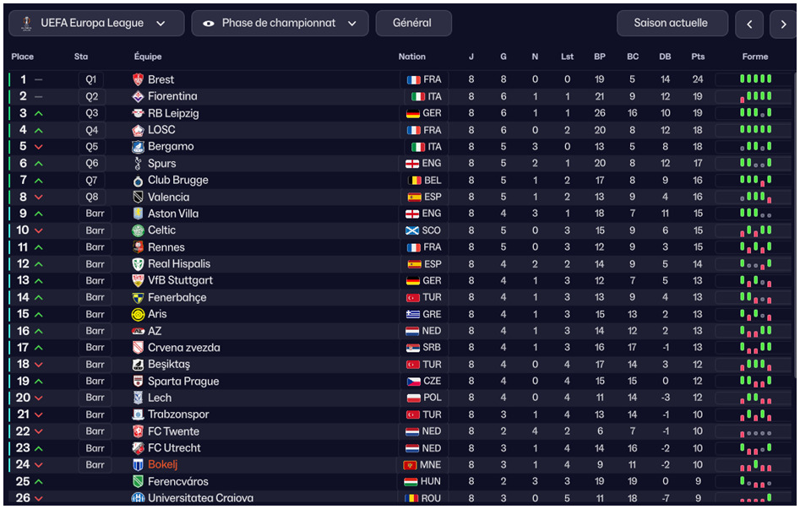
Task: Click the Fiorentina club crest icon
Action: [139, 96]
